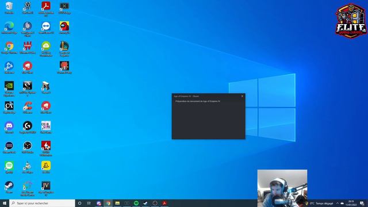Image resolution: width=368 pixels, height=207 pixels.
Task: Open the yellow icon desktop shortcut
Action: pos(46,167)
